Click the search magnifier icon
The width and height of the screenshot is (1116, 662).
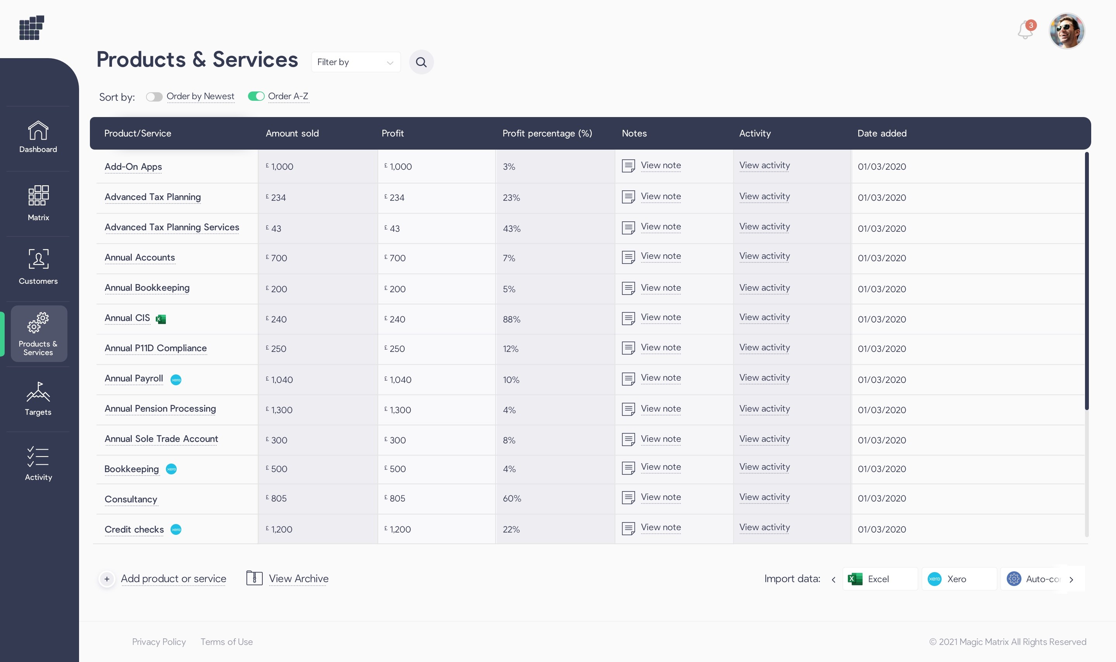pyautogui.click(x=421, y=62)
